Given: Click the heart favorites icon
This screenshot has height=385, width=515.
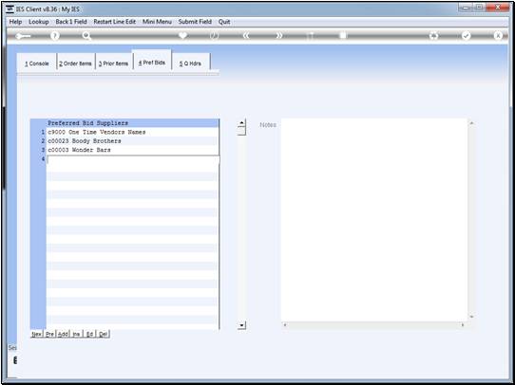Looking at the screenshot, I should [183, 36].
